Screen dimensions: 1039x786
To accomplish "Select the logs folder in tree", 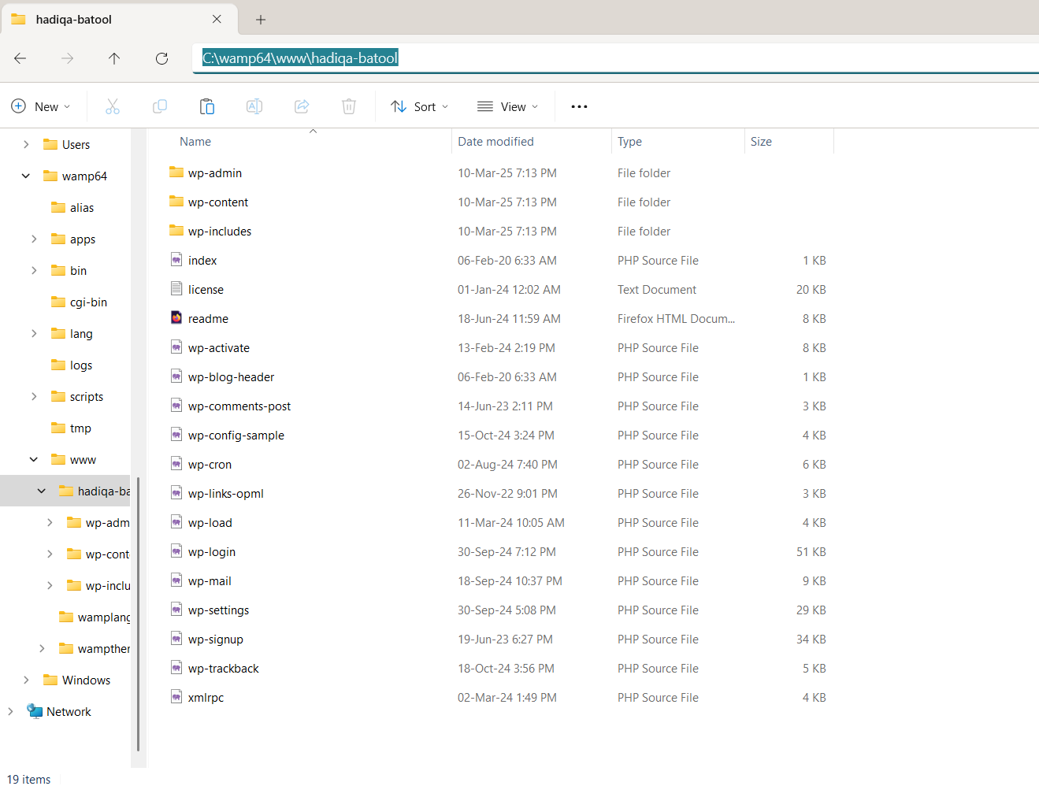I will pyautogui.click(x=72, y=365).
